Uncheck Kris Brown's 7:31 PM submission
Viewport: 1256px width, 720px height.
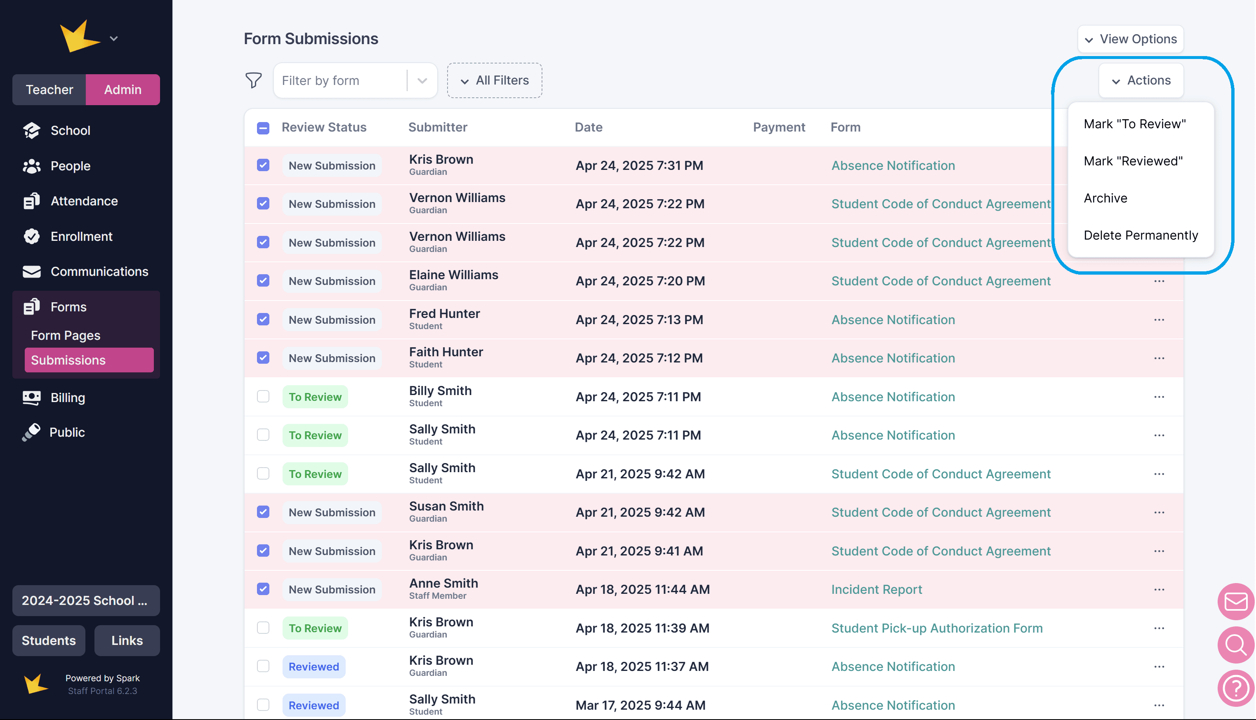(263, 165)
